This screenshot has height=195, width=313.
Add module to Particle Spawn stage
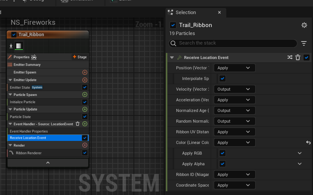[85, 94]
